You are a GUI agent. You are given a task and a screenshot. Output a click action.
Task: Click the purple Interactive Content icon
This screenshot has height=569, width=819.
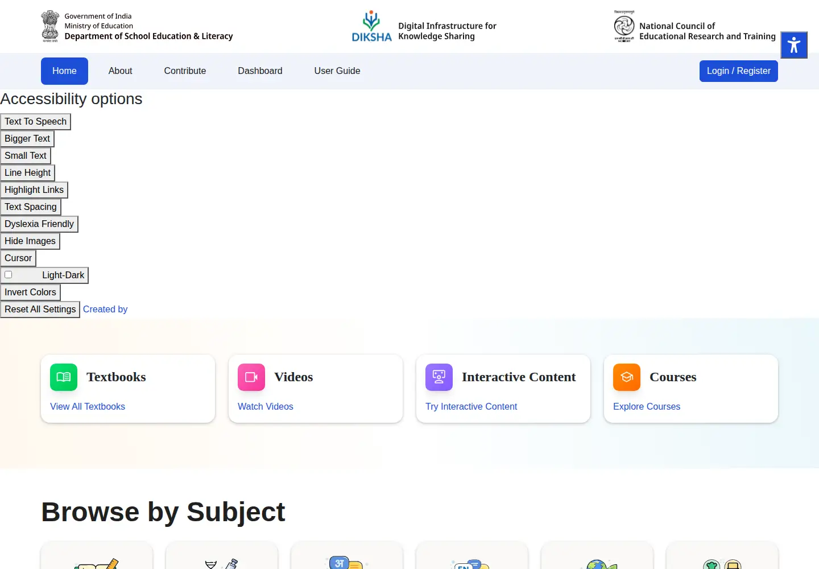click(x=439, y=377)
